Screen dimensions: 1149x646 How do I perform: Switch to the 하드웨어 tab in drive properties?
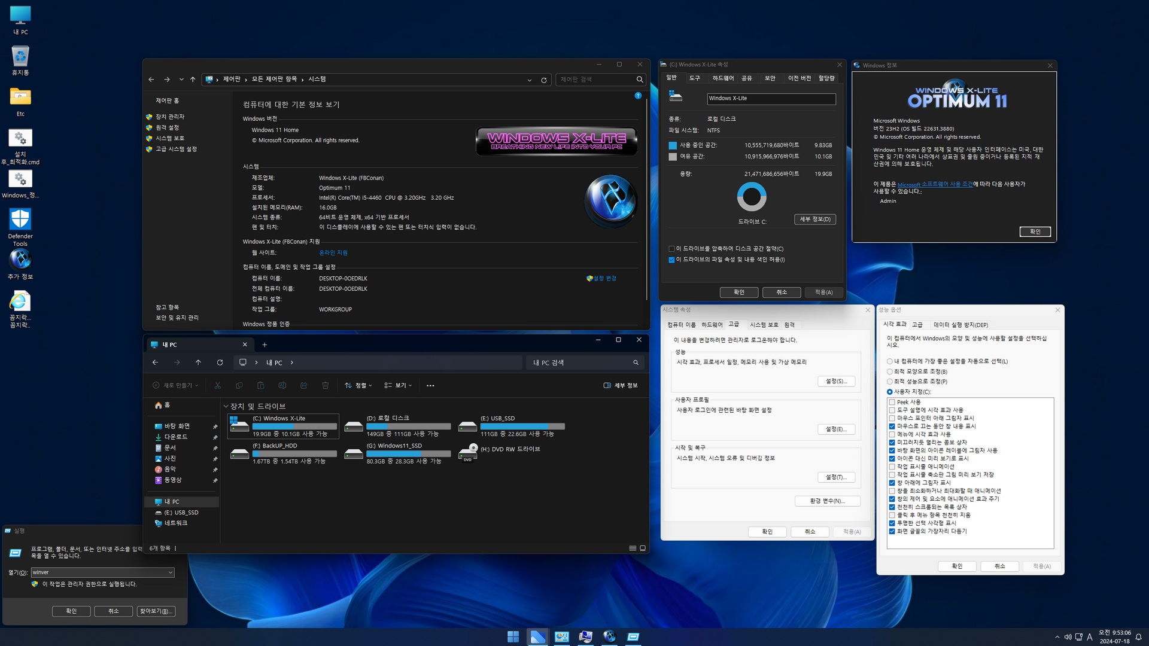722,78
